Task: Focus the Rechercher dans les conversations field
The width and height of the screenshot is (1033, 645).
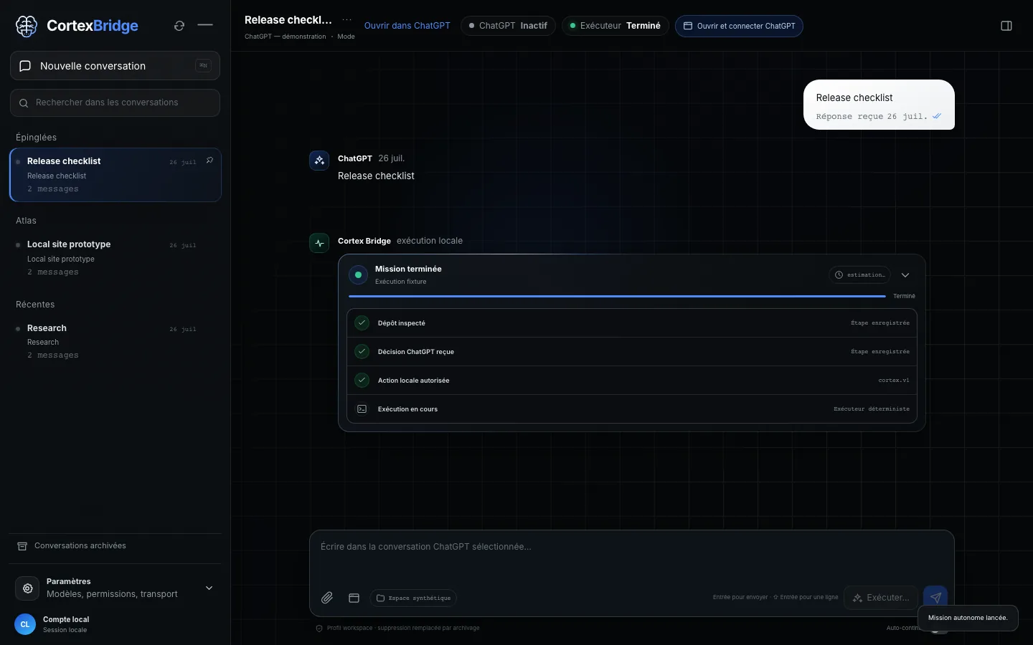Action: coord(115,102)
